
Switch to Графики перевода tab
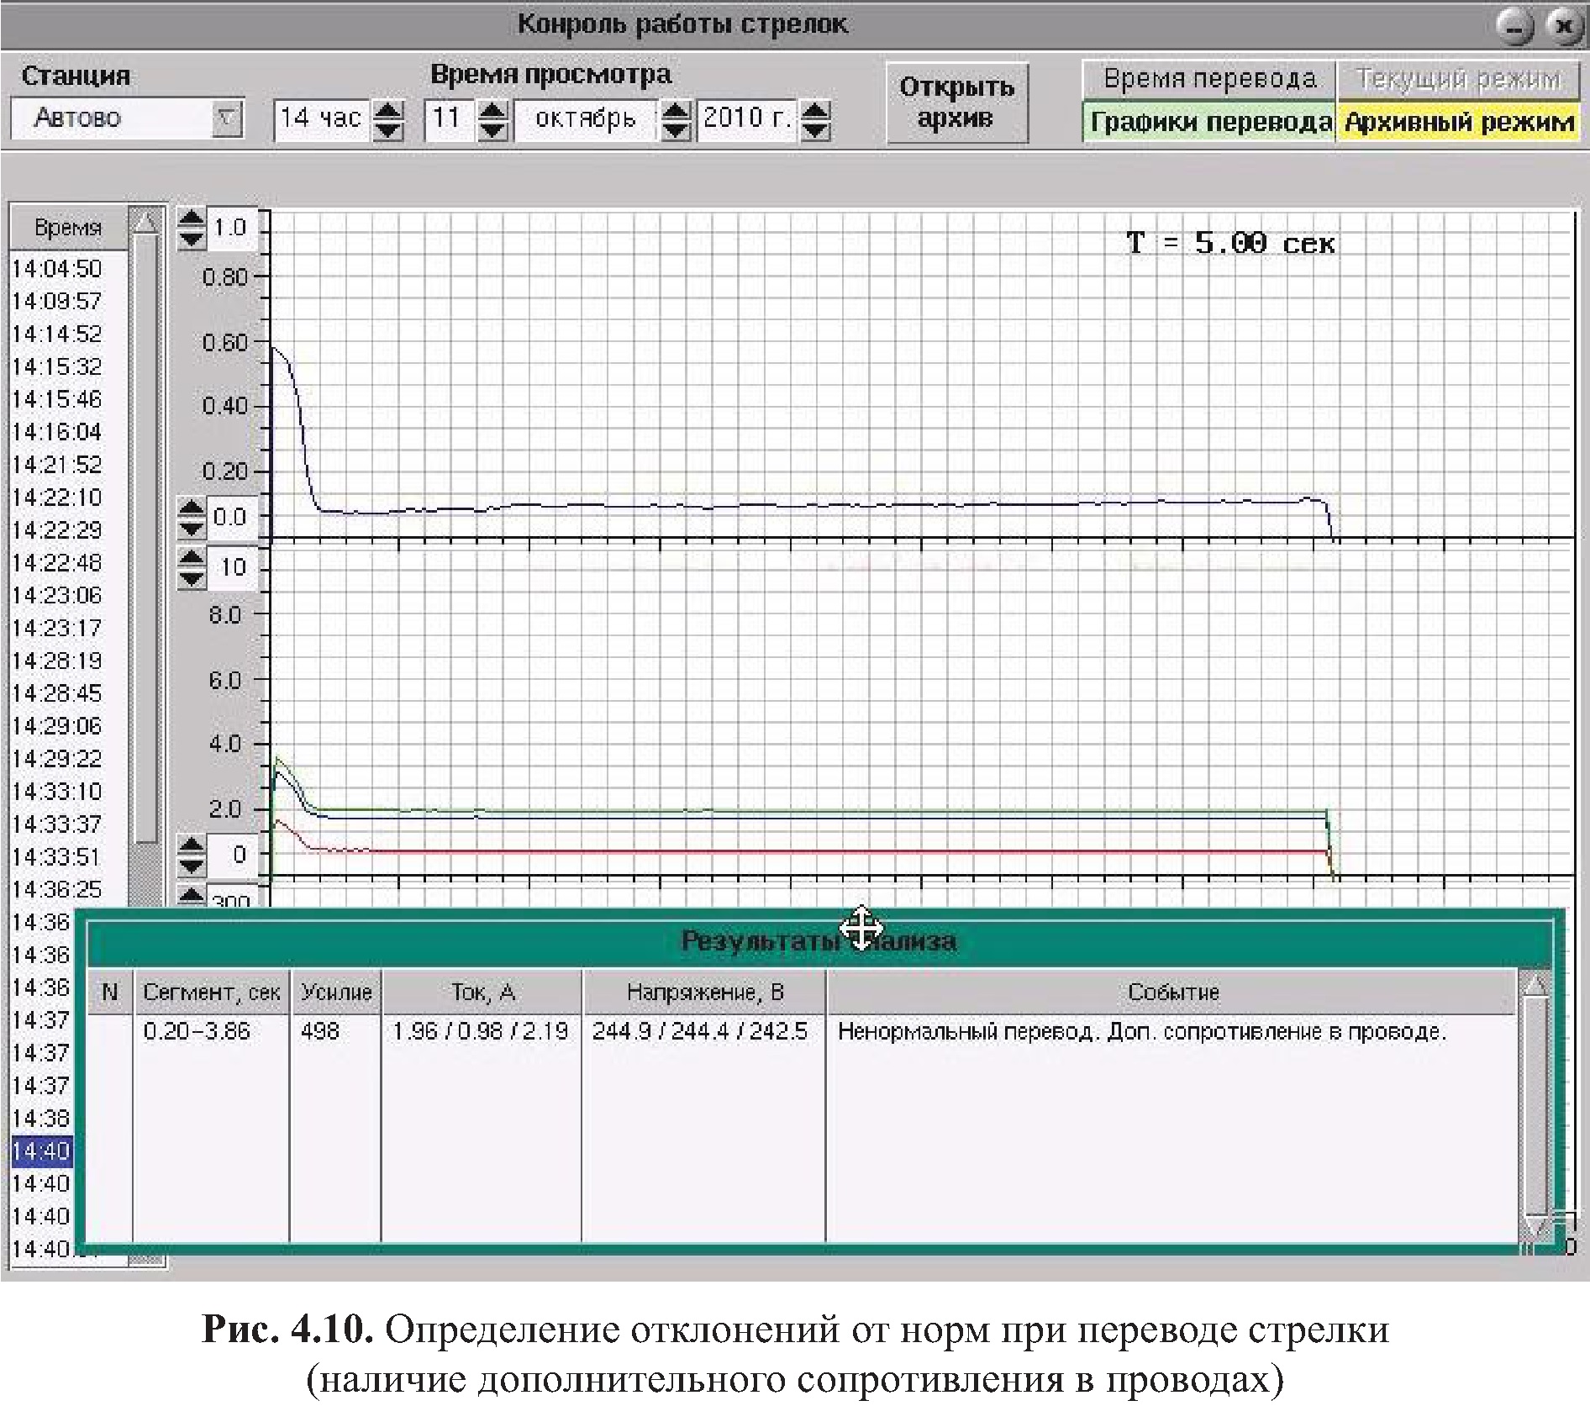[x=1208, y=123]
